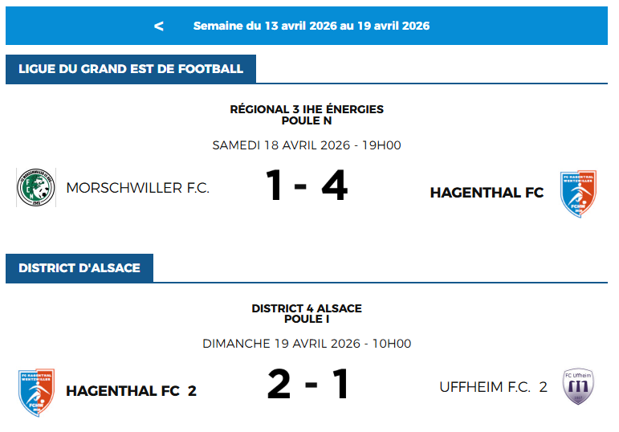619x432 pixels.
Task: Click the Morschwiller F.C. club logo
Action: pyautogui.click(x=35, y=188)
